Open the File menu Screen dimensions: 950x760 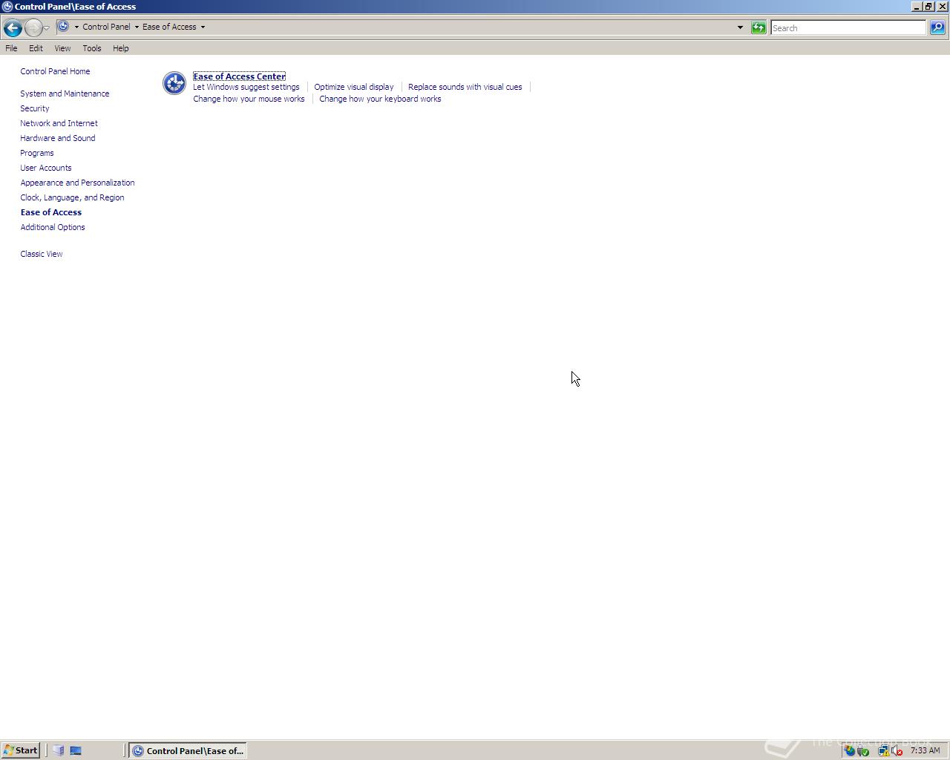pos(11,48)
